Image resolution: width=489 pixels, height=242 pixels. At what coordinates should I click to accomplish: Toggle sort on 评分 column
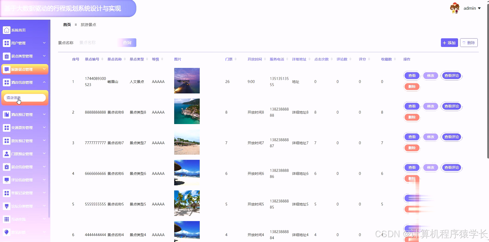click(369, 59)
